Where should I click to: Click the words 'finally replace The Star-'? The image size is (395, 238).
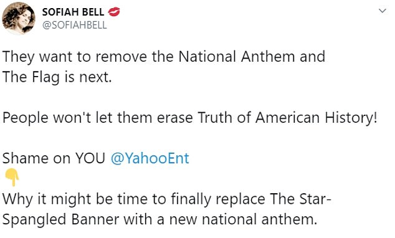point(251,199)
